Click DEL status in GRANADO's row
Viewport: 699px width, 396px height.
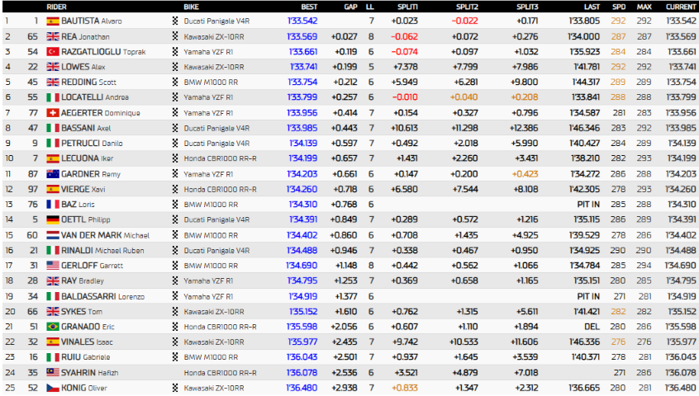click(592, 327)
